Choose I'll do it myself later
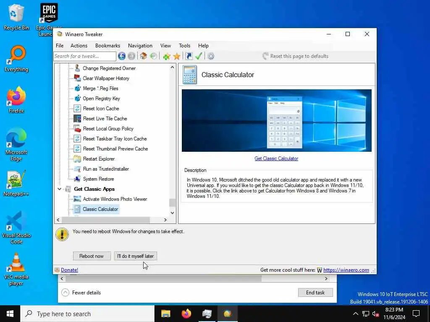This screenshot has height=322, width=430. pos(136,256)
